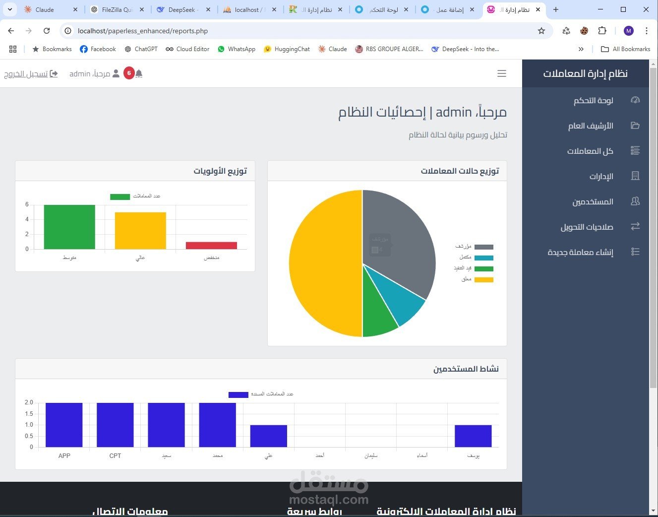Expand the hidden bookmarks chevron

pos(581,49)
